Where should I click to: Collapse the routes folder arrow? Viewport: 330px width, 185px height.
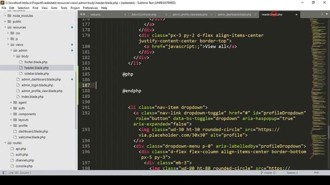[5, 143]
